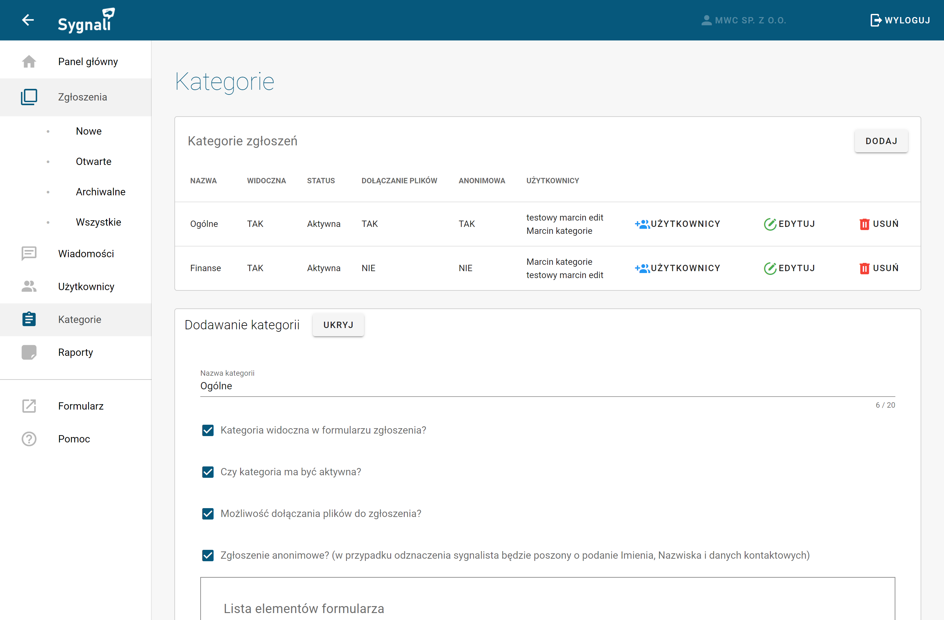Hide the Dodawanie kategorii form with UKRYJ
The image size is (944, 620).
(338, 325)
